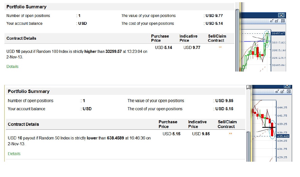Click the upper panel vertical scrollbar thumb
The image size is (300, 177).
[x=237, y=40]
